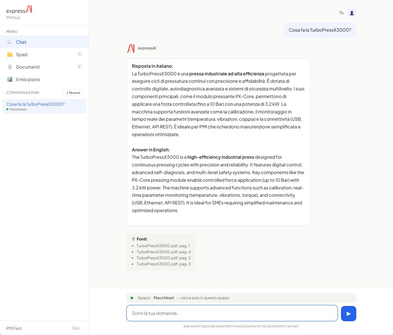The width and height of the screenshot is (393, 335).
Task: Open Il mio piano page
Action: [x=28, y=80]
